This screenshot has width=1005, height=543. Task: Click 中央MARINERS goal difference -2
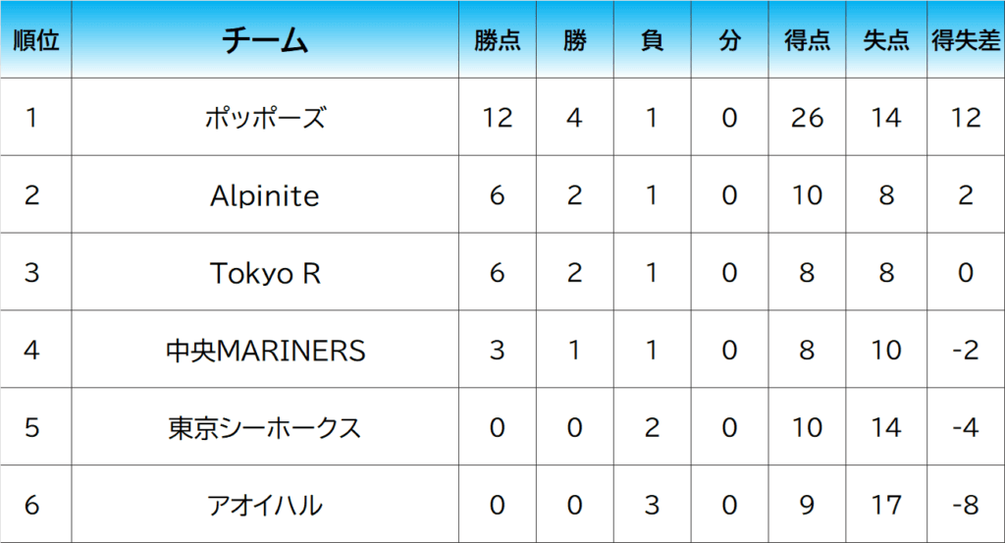[966, 351]
